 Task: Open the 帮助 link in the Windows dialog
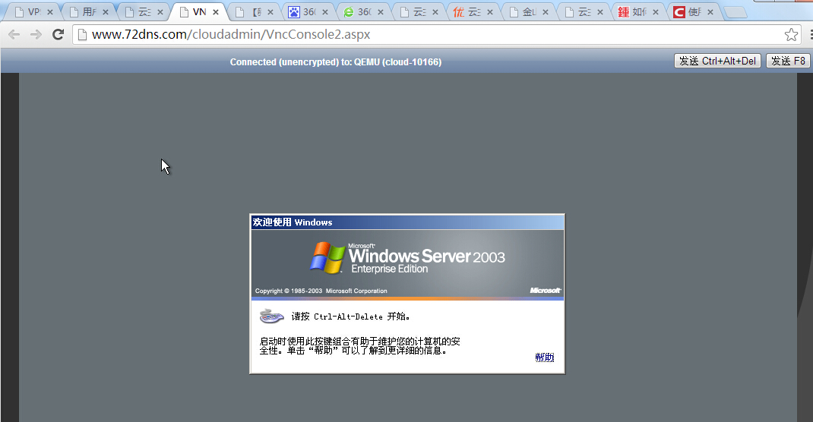click(545, 357)
